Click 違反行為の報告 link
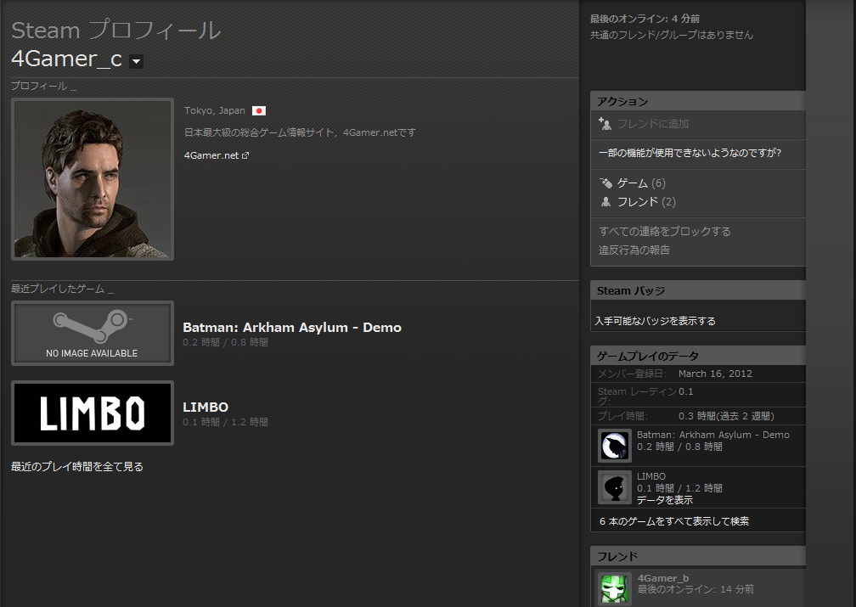 coord(634,250)
